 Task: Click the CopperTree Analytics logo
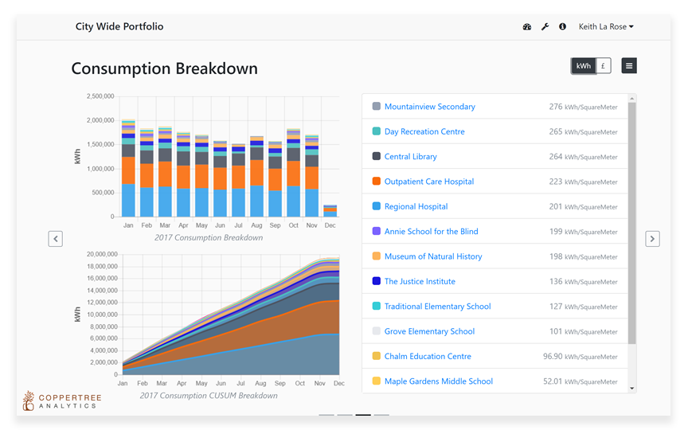click(62, 401)
